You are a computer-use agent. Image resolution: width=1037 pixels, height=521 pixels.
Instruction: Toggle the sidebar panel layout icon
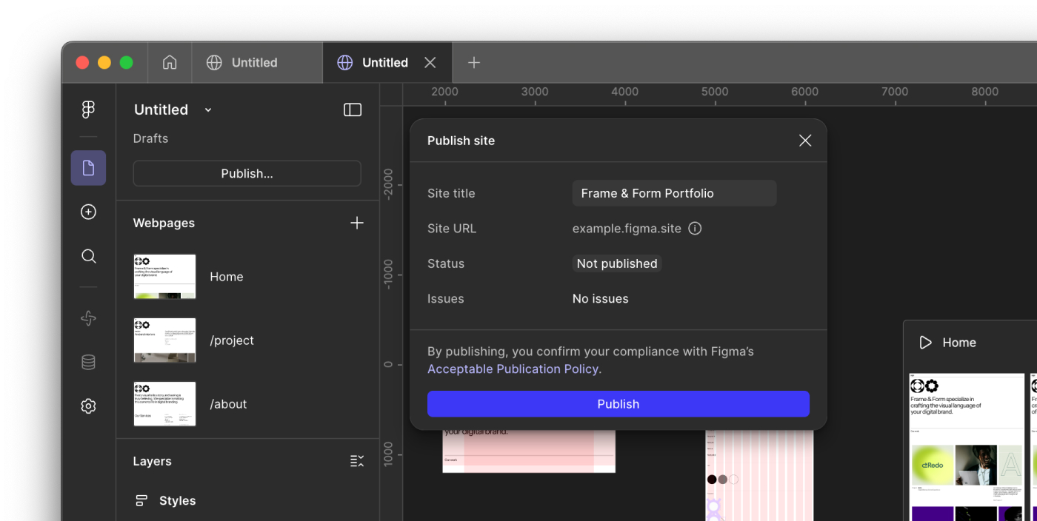tap(353, 110)
